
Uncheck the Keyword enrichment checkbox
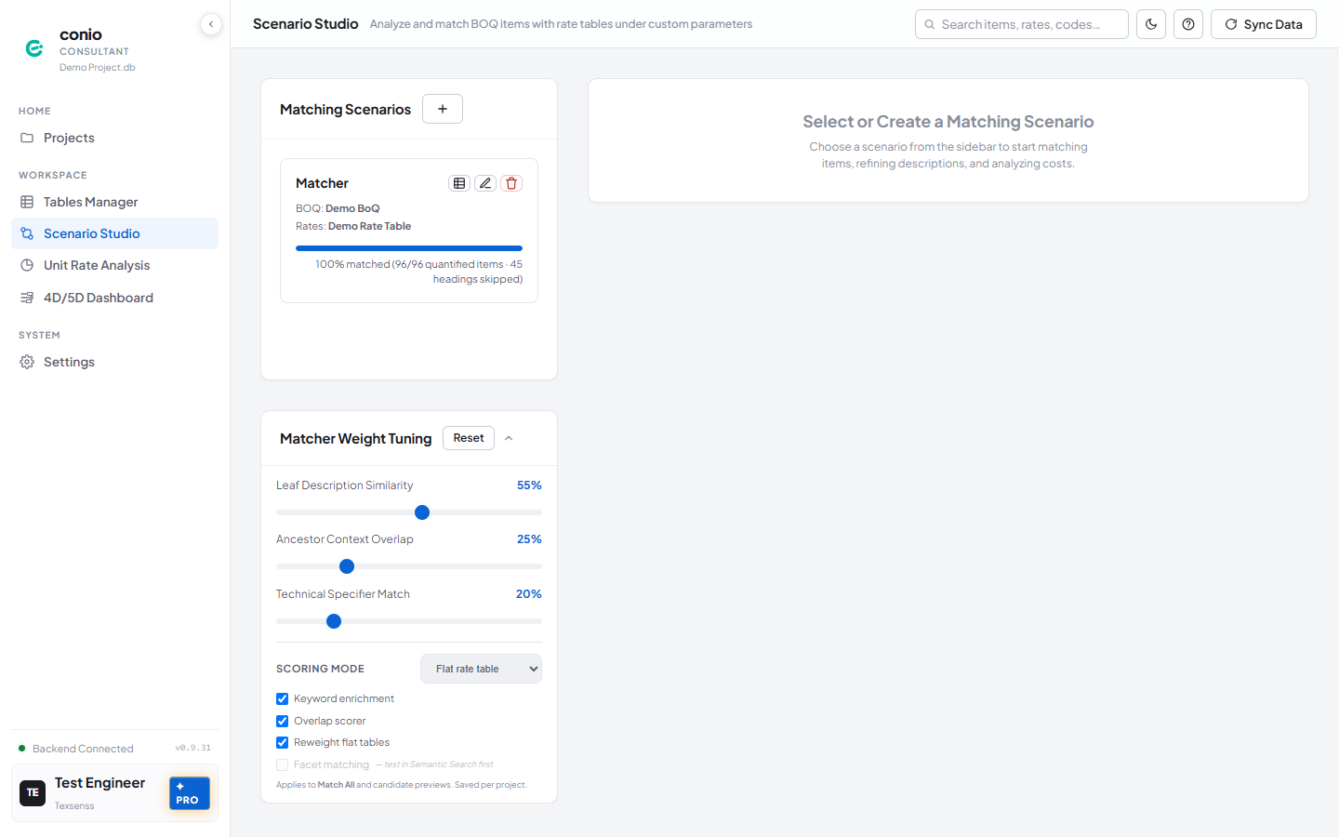(x=282, y=698)
